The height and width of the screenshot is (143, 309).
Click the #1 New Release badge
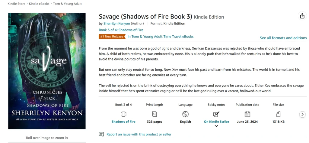(x=112, y=37)
